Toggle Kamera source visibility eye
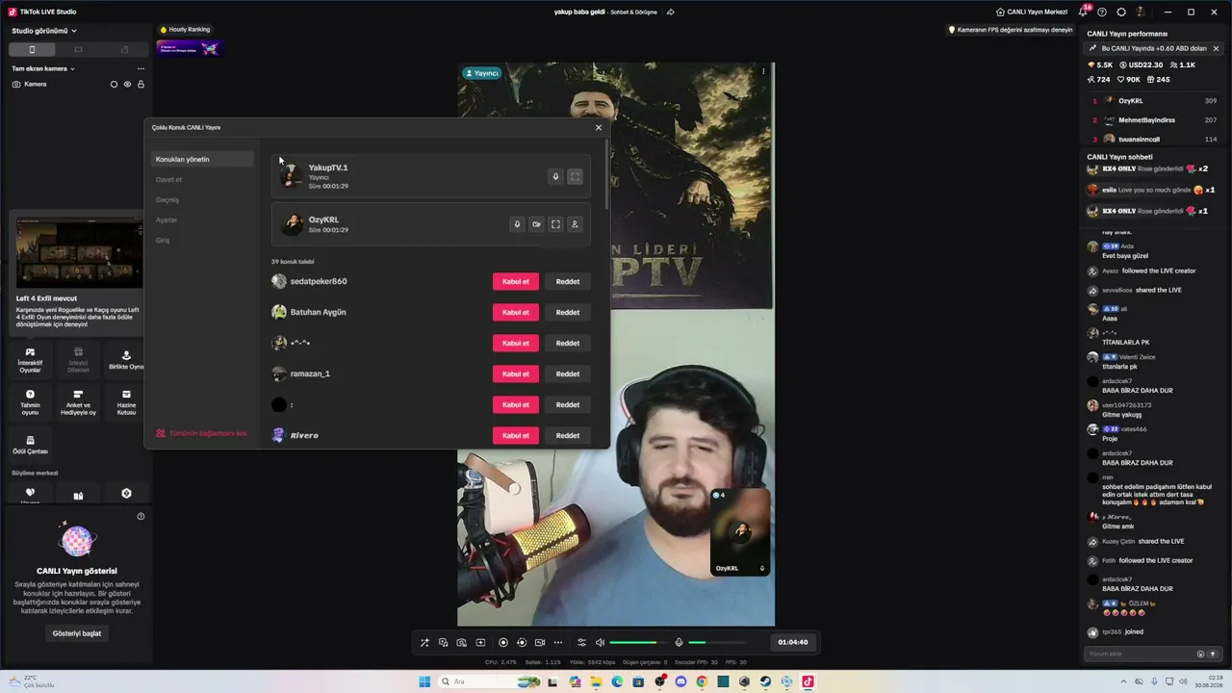The image size is (1232, 693). [127, 84]
